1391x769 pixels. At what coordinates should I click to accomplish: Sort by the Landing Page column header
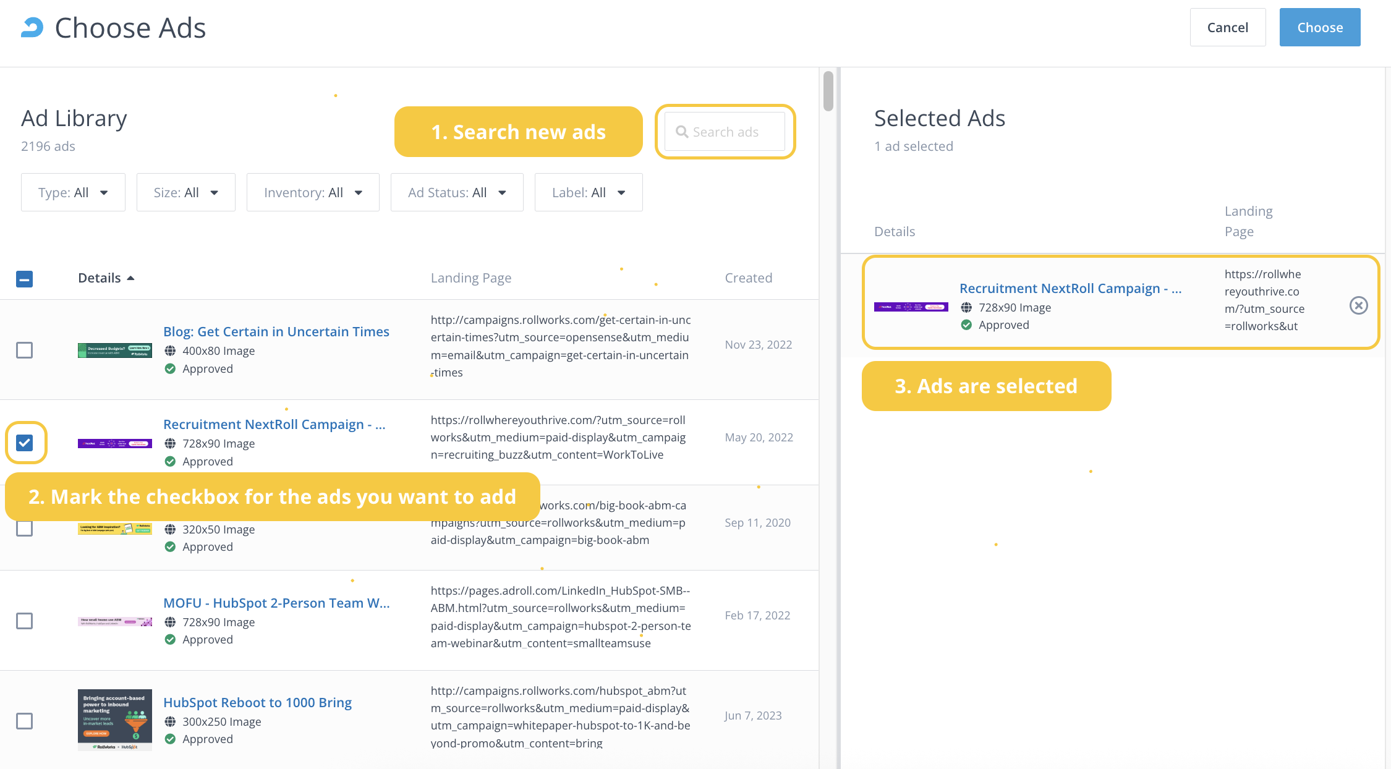pyautogui.click(x=470, y=278)
